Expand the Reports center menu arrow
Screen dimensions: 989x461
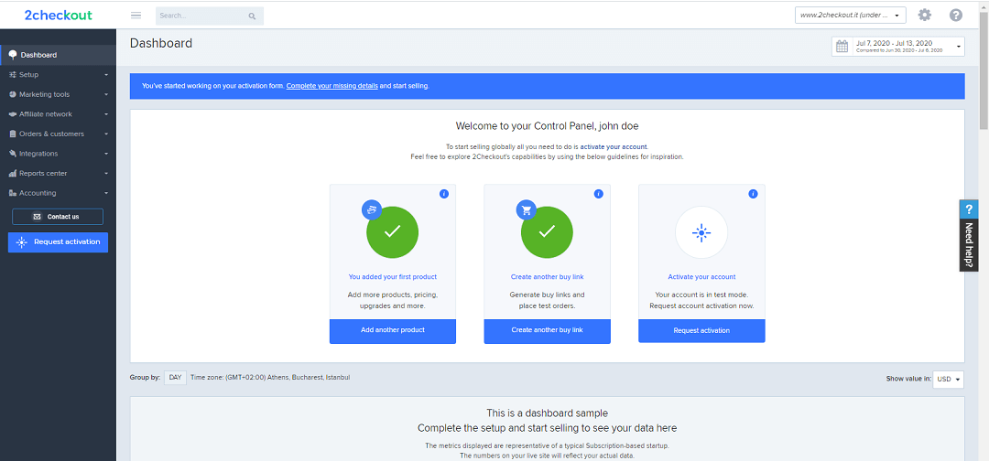[106, 173]
